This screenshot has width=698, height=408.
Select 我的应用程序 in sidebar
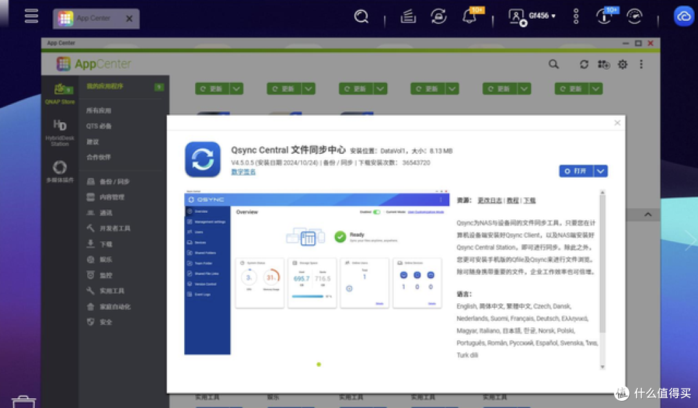click(105, 86)
